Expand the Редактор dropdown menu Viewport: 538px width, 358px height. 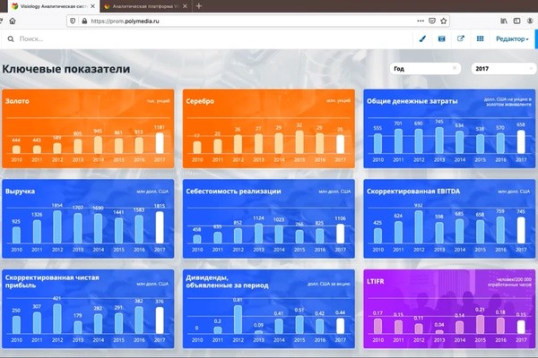512,39
